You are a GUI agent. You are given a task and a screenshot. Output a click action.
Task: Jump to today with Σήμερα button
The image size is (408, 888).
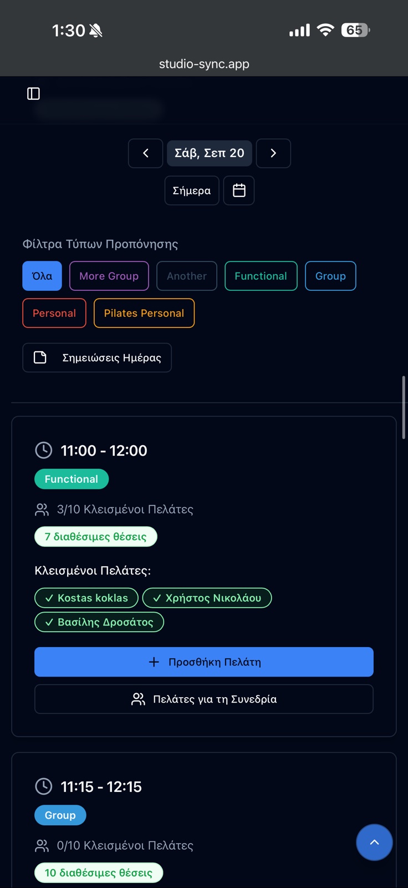click(x=192, y=190)
